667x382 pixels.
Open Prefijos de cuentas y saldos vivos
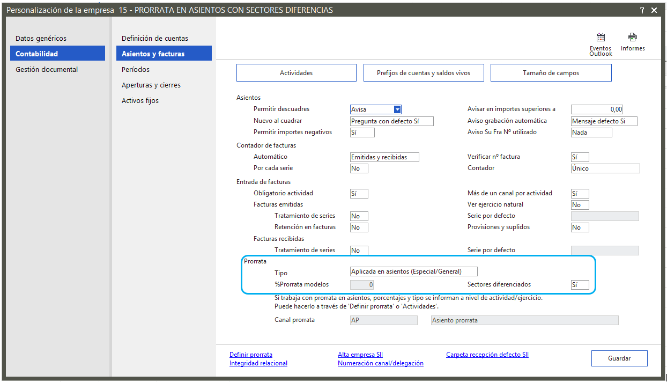(x=423, y=73)
